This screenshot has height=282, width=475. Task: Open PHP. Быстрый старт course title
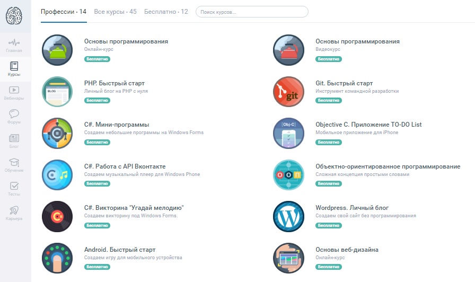point(114,83)
